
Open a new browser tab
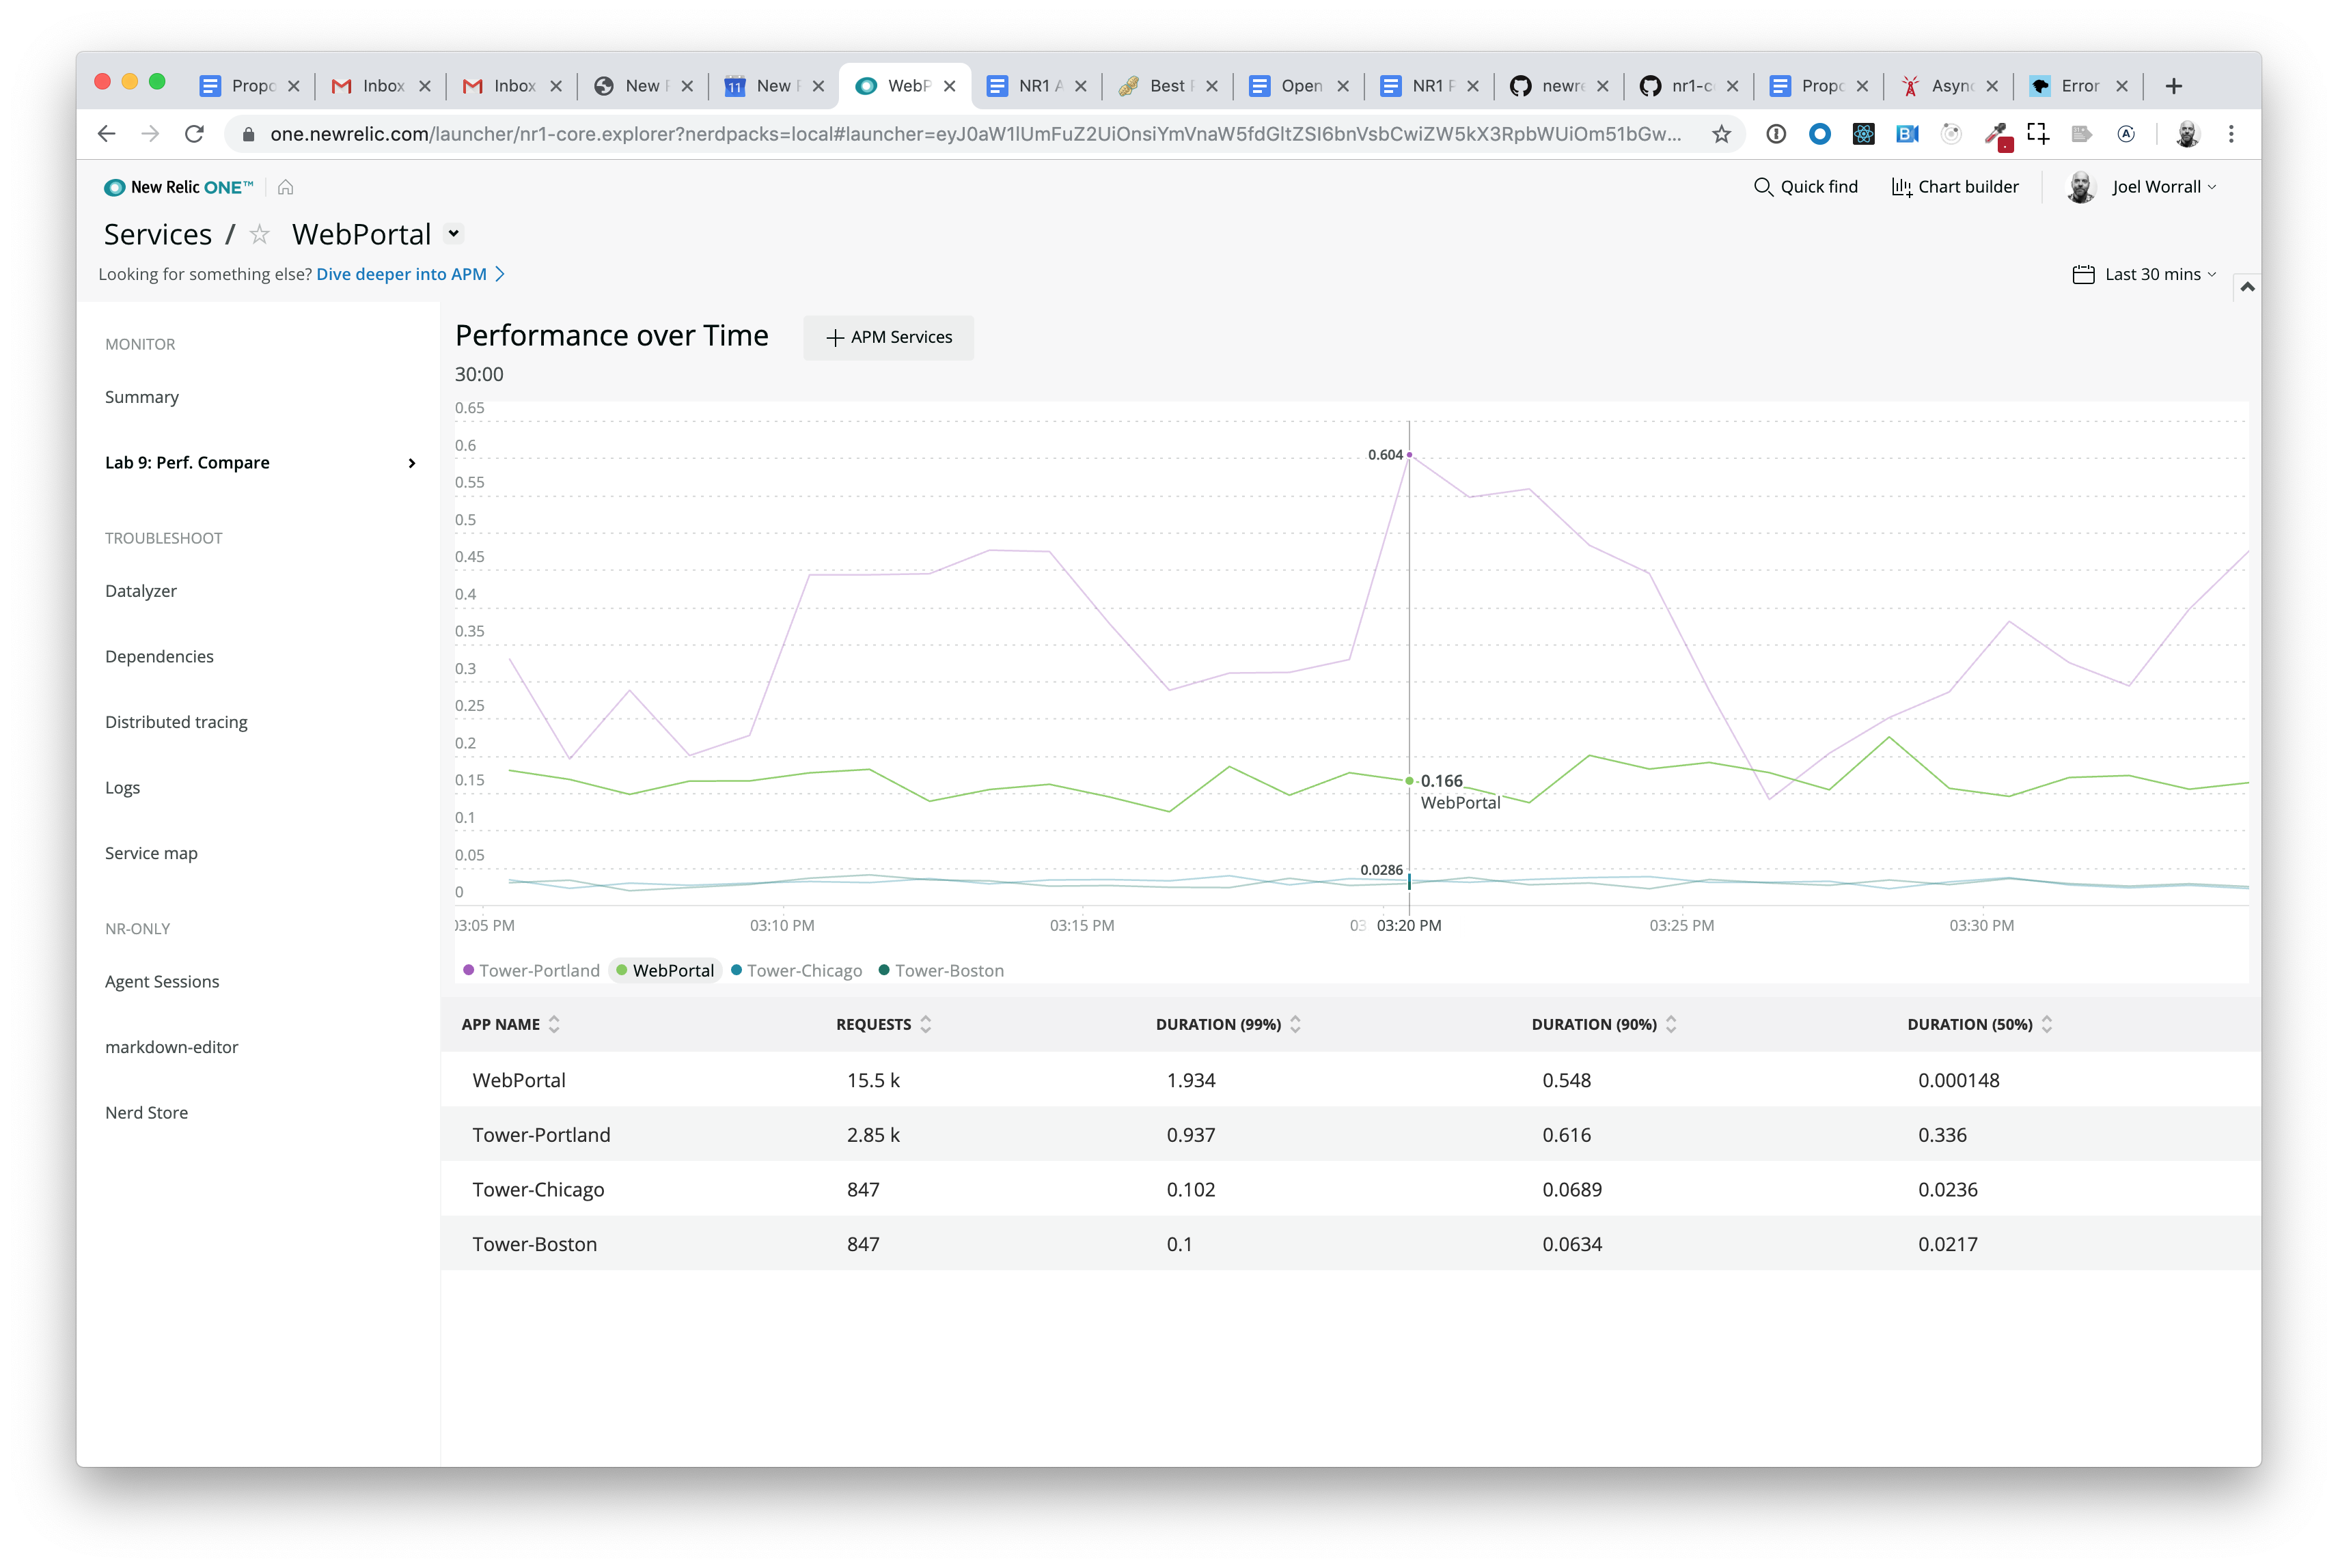pos(2173,86)
